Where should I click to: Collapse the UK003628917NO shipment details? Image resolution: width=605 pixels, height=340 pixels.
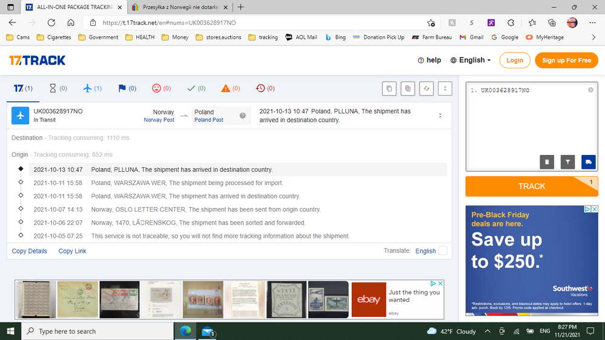tap(440, 116)
